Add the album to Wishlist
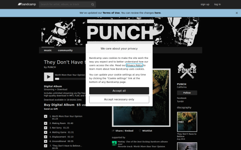 point(147,131)
